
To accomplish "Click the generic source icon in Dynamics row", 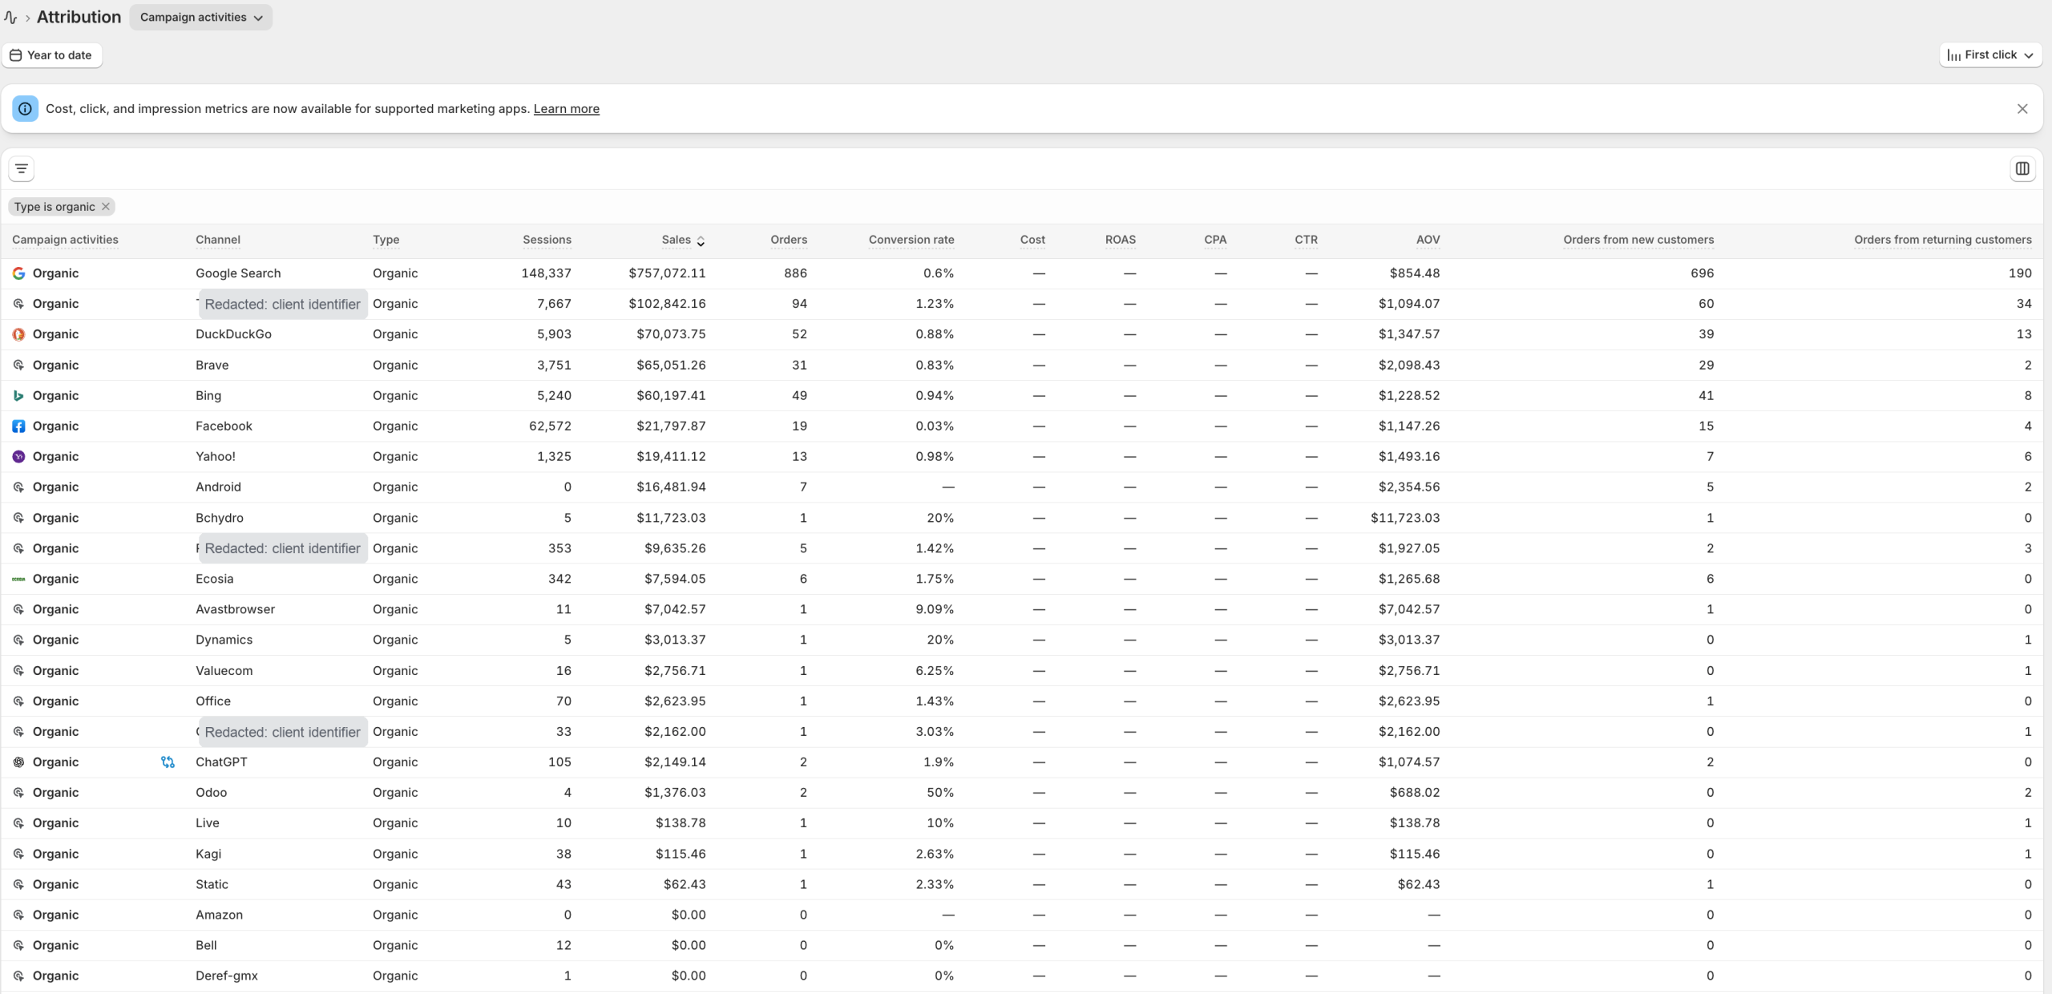I will coord(18,640).
